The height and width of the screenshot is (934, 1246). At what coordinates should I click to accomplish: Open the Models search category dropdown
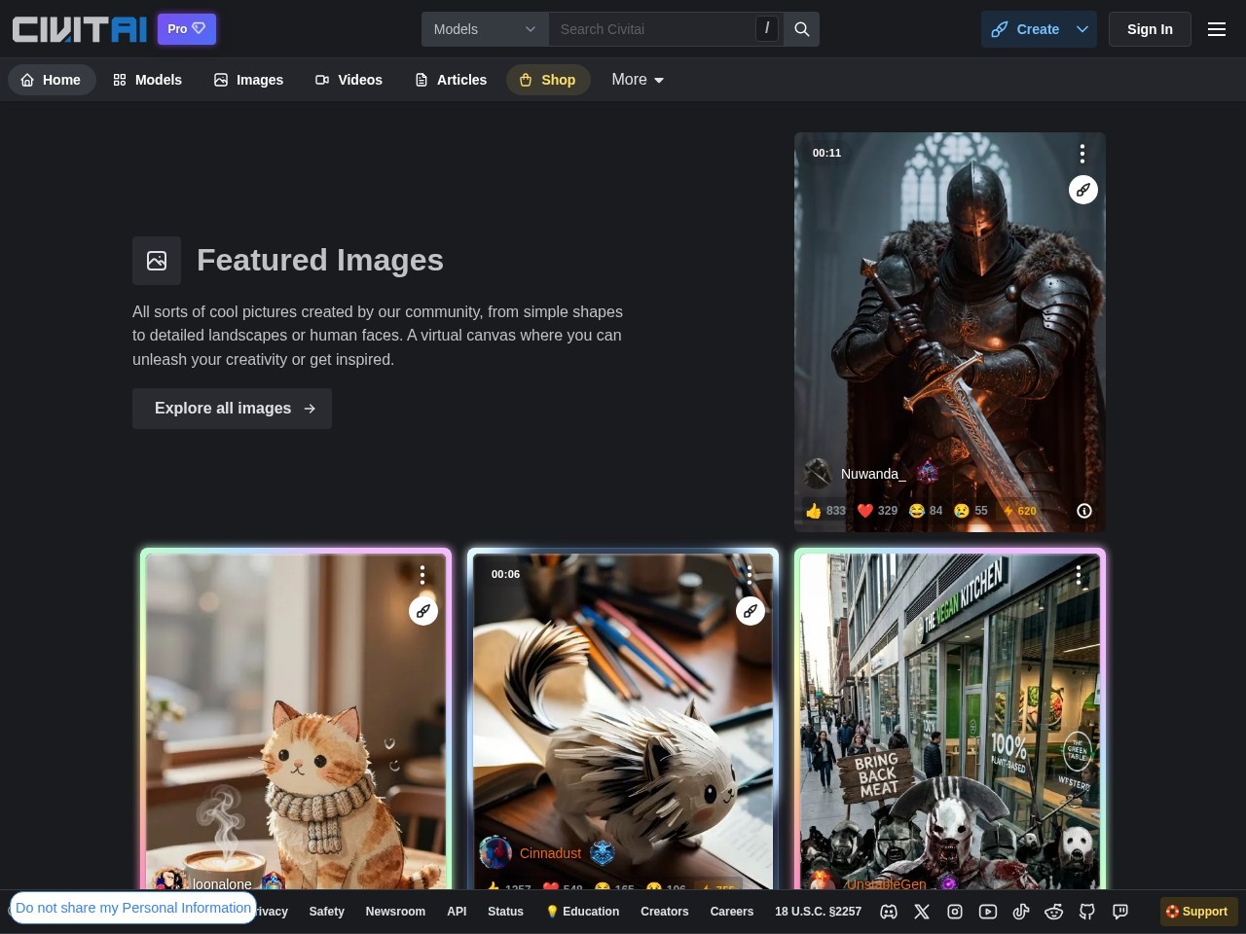pyautogui.click(x=485, y=29)
